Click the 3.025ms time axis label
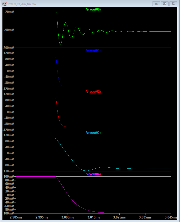The image size is (180, 222). pyautogui.click(x=119, y=217)
